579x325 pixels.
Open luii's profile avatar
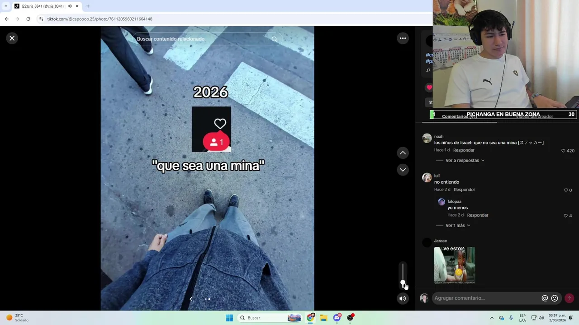pos(427,177)
